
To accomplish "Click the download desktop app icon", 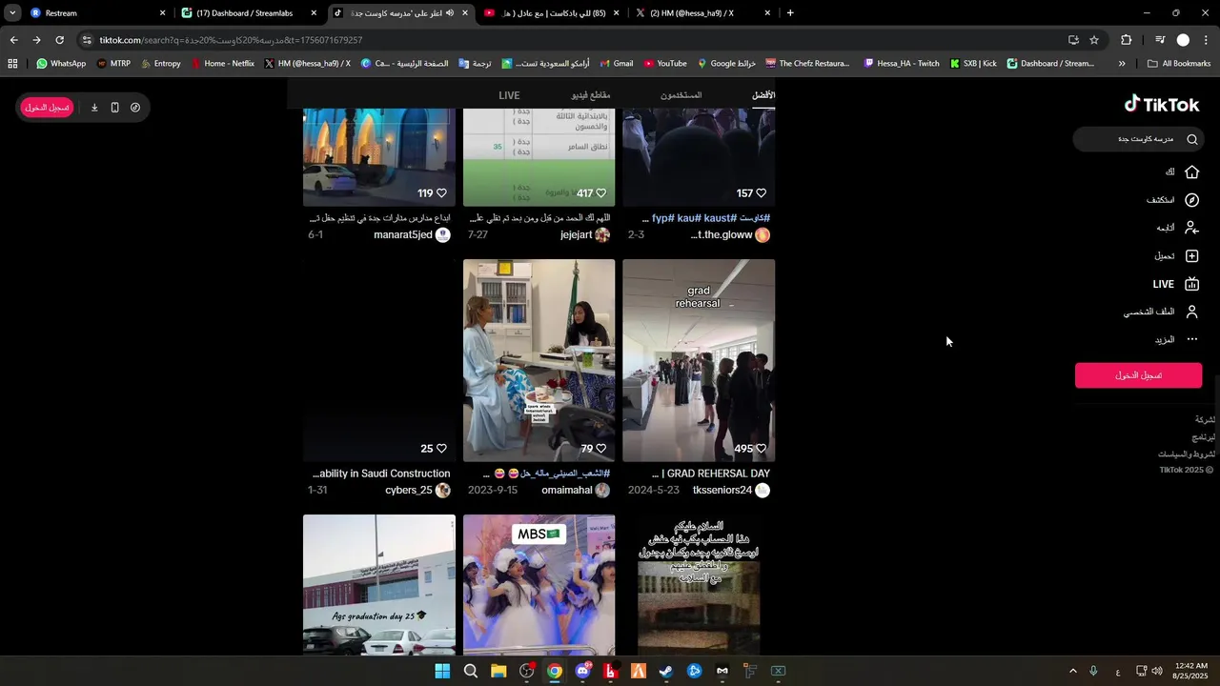I will (94, 108).
